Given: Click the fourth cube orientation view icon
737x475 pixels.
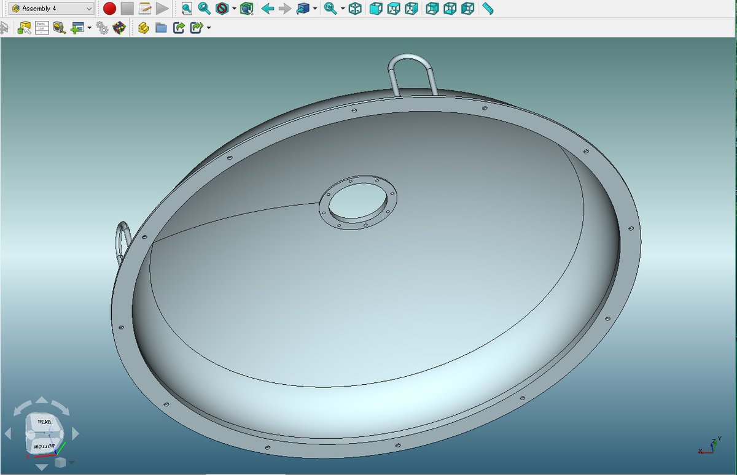Looking at the screenshot, I should coord(432,9).
